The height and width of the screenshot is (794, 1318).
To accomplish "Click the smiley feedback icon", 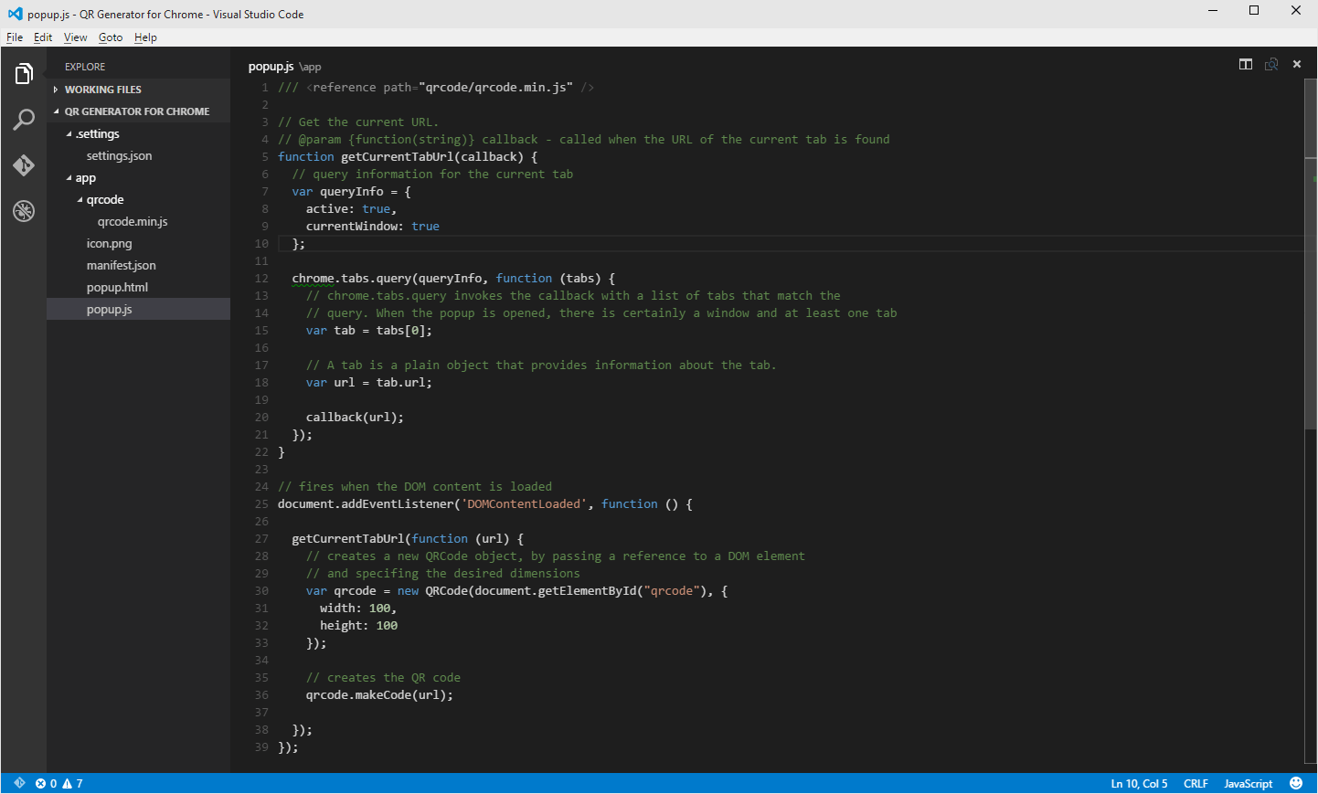I will [1296, 783].
